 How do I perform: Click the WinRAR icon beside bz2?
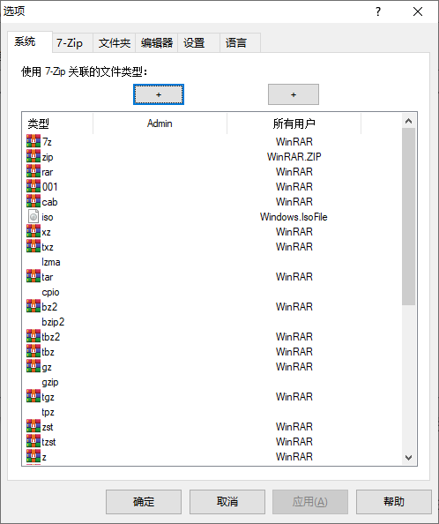[x=33, y=306]
